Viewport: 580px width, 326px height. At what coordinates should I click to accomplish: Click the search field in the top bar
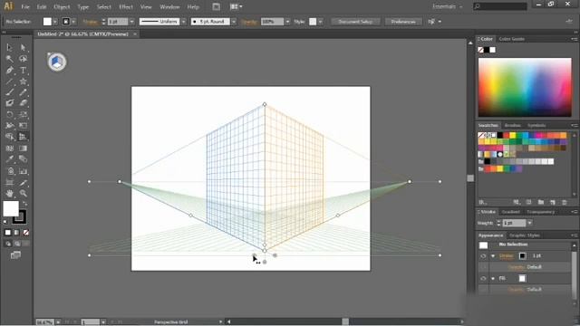click(x=499, y=6)
